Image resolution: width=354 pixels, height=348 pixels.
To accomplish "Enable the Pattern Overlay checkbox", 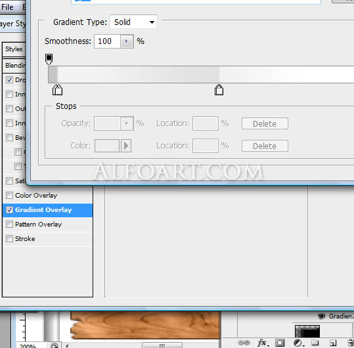I will pos(9,225).
